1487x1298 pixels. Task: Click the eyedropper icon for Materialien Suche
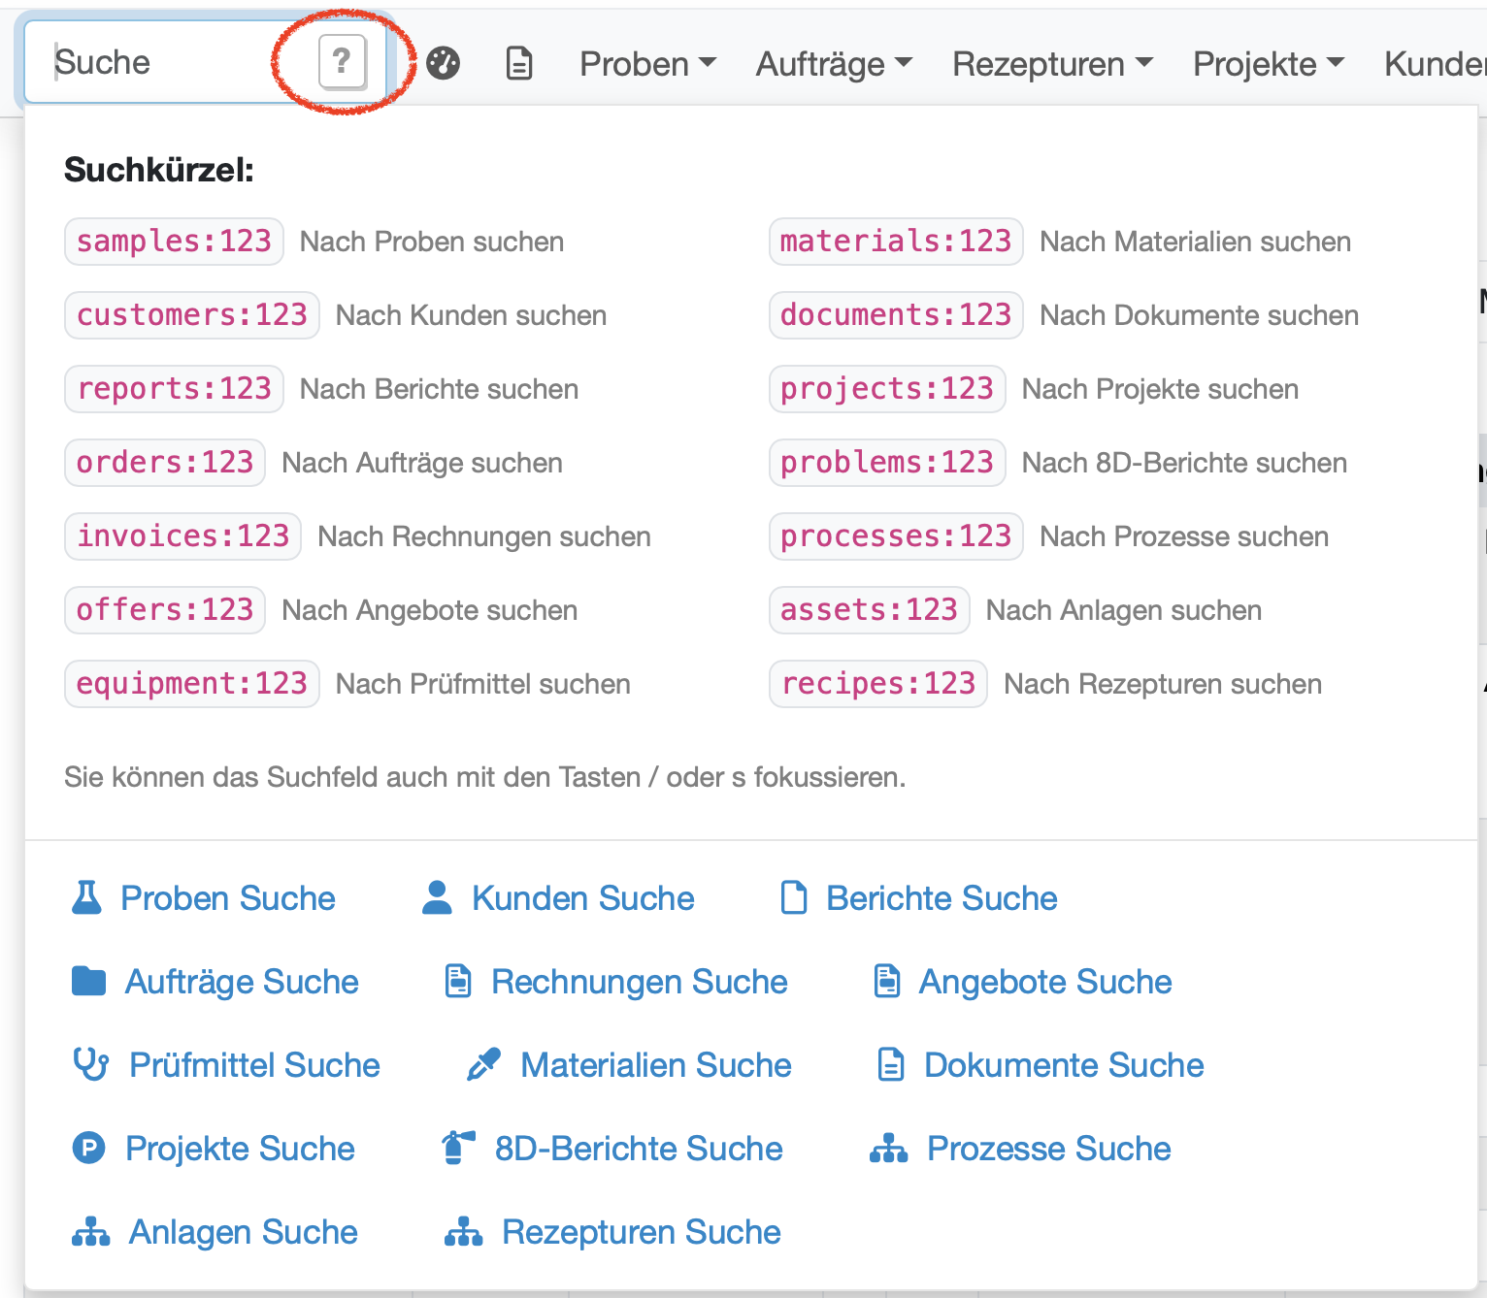click(483, 1064)
